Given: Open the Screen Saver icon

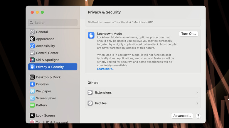Looking at the screenshot, I should click(x=32, y=98).
